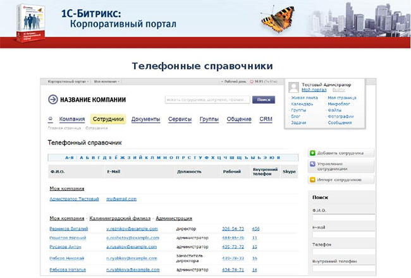
Task: Open Фотографии in user panel
Action: tap(340, 116)
